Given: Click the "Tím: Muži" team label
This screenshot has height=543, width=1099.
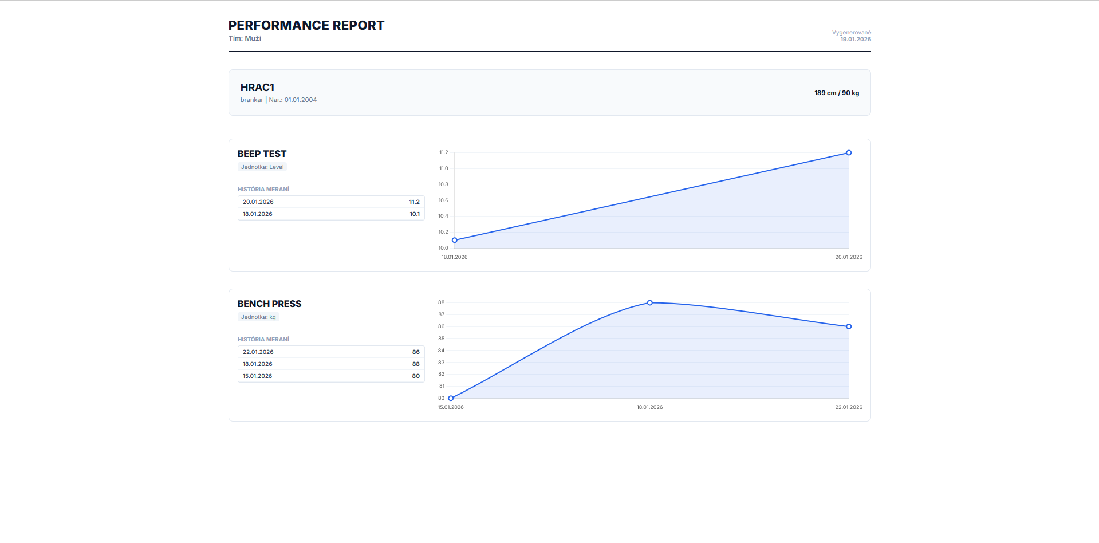Looking at the screenshot, I should click(245, 38).
